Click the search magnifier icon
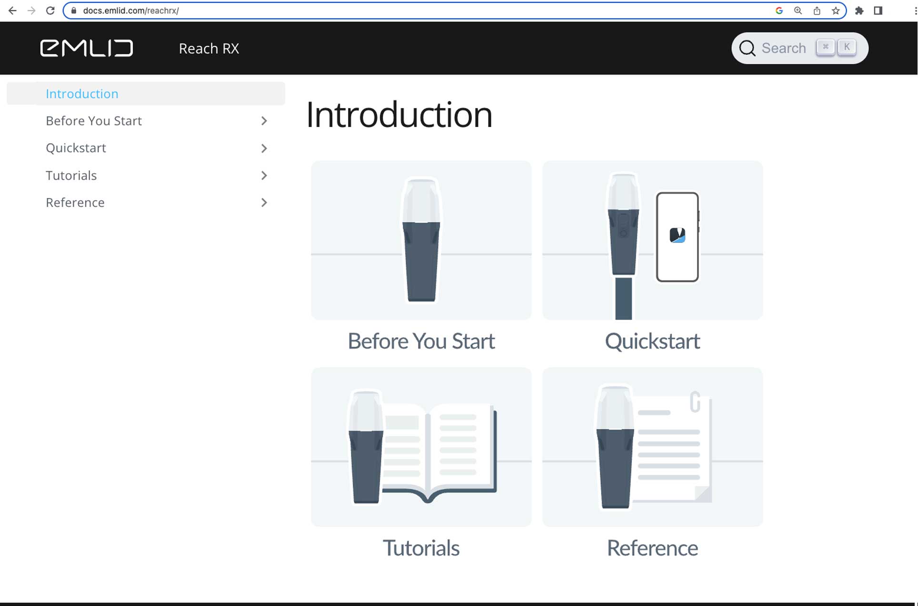The image size is (918, 606). pyautogui.click(x=747, y=48)
